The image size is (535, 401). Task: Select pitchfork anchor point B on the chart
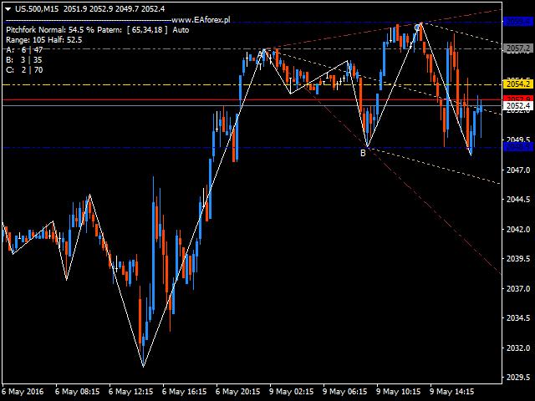coord(363,154)
